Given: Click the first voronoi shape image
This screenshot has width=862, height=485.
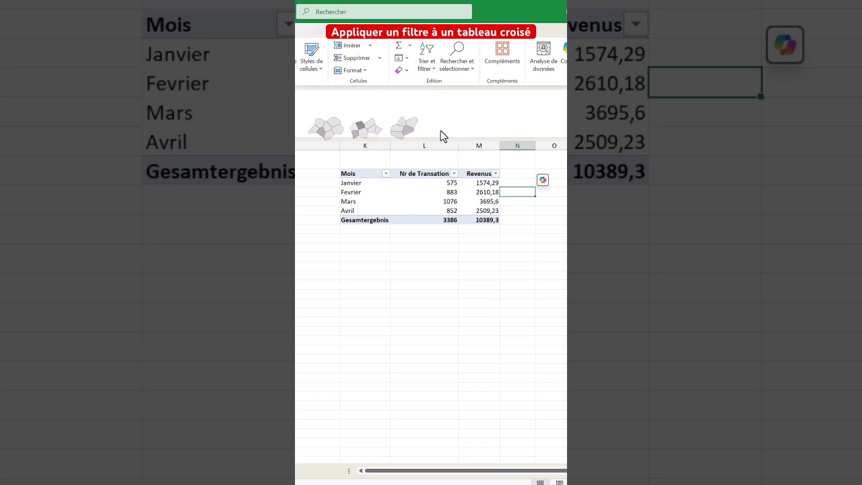Looking at the screenshot, I should click(x=326, y=128).
